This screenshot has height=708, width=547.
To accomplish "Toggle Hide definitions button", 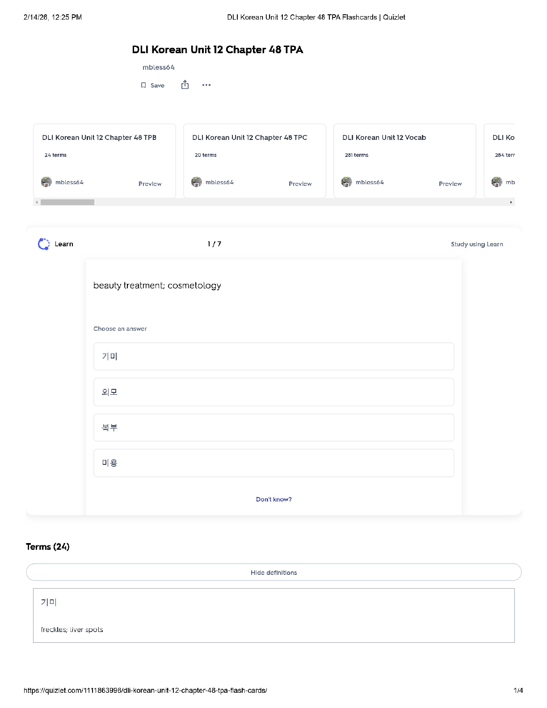I will click(273, 573).
